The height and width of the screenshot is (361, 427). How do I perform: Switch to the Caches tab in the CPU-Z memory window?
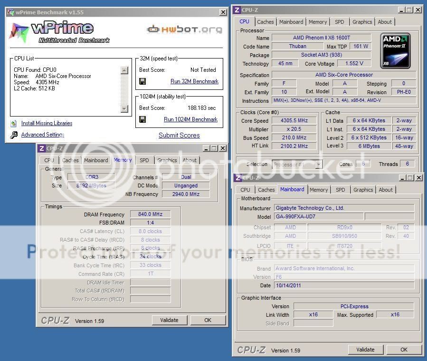tap(70, 160)
